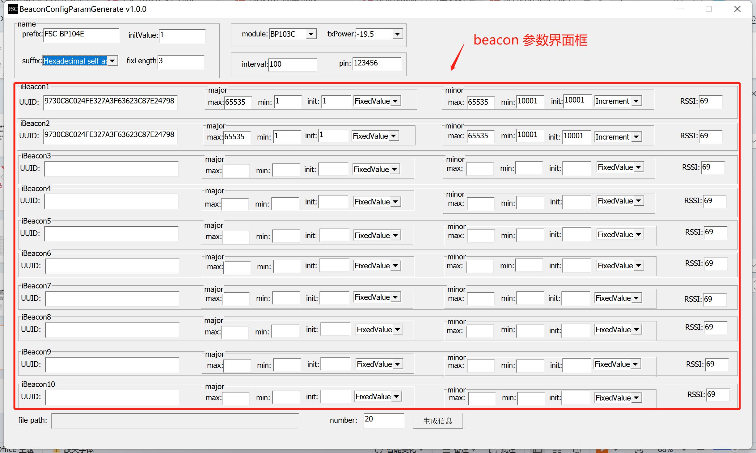
Task: Click the number field showing 20
Action: click(383, 420)
